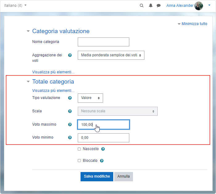This screenshot has width=216, height=194.
Task: Collapse the Categoria valutazione section
Action: pyautogui.click(x=28, y=31)
